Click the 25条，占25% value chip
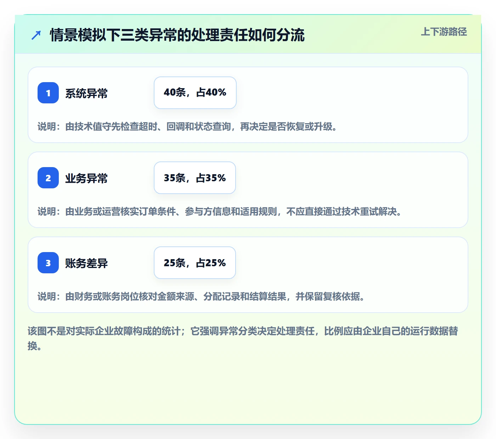This screenshot has height=439, width=496. [195, 263]
